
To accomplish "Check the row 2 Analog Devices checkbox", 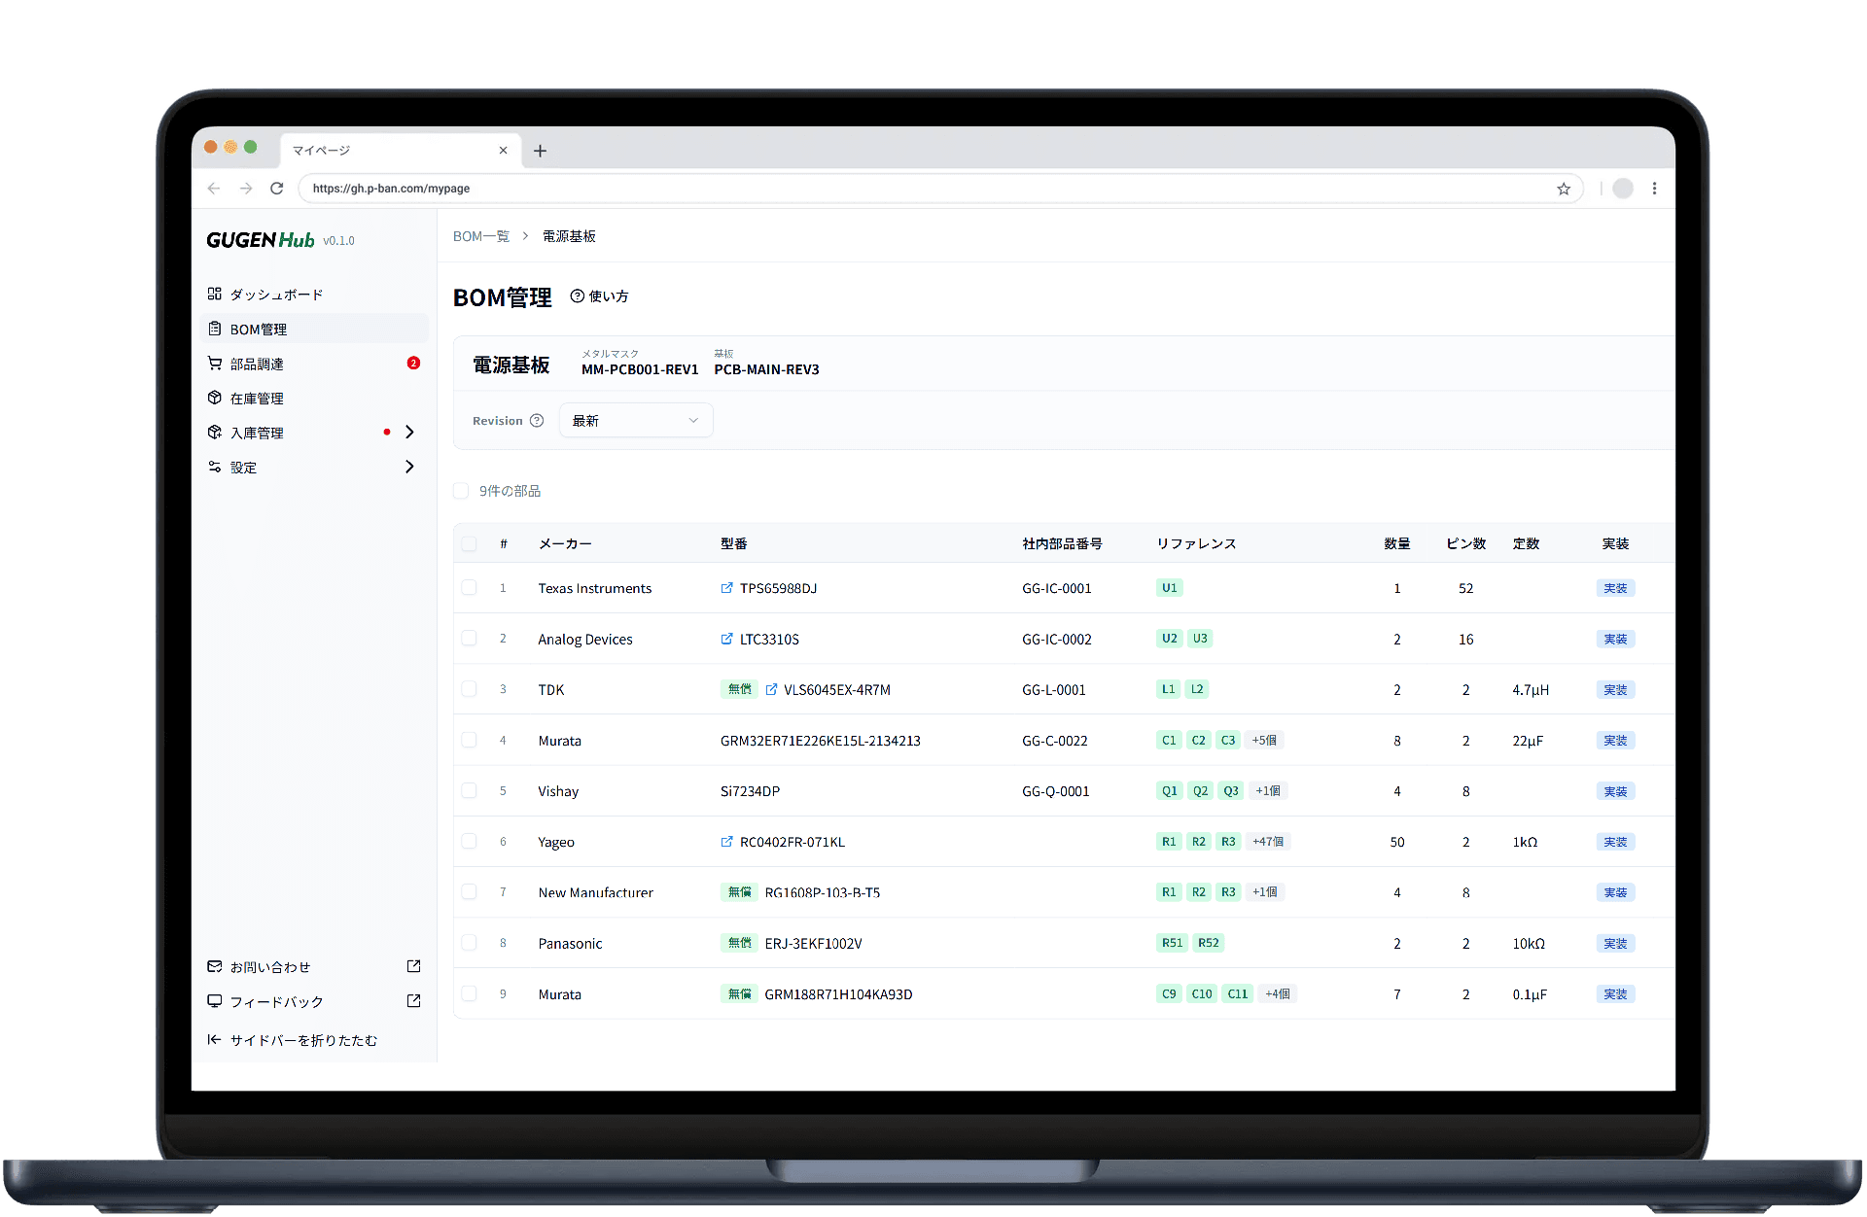I will [470, 639].
